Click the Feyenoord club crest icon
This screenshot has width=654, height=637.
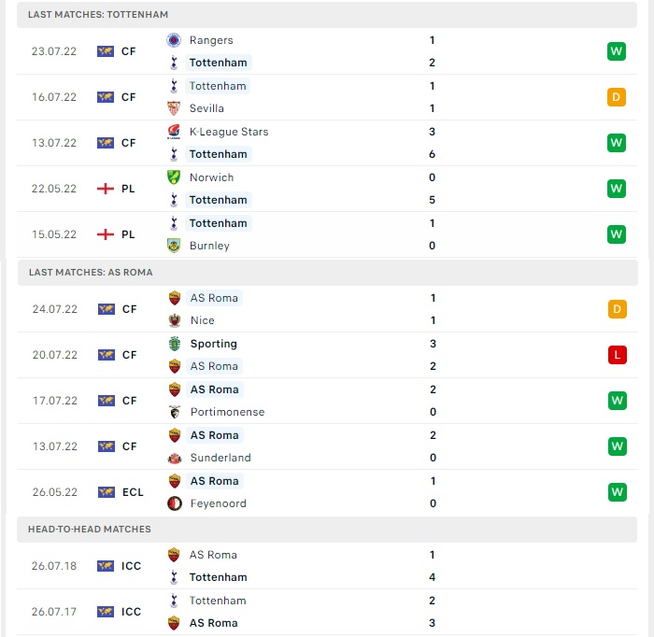[x=175, y=503]
